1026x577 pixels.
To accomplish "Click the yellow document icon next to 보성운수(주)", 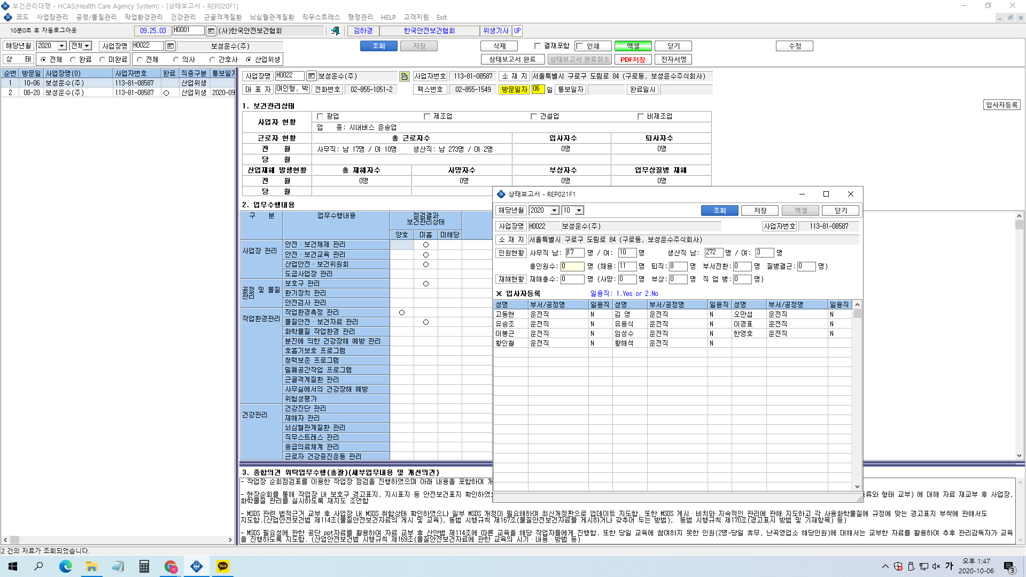I will pyautogui.click(x=405, y=76).
